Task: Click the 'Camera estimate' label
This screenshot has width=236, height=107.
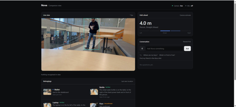Action: pos(185,15)
